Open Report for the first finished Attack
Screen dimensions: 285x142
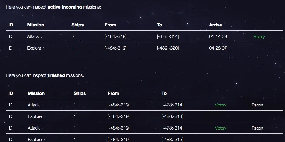pos(257,105)
